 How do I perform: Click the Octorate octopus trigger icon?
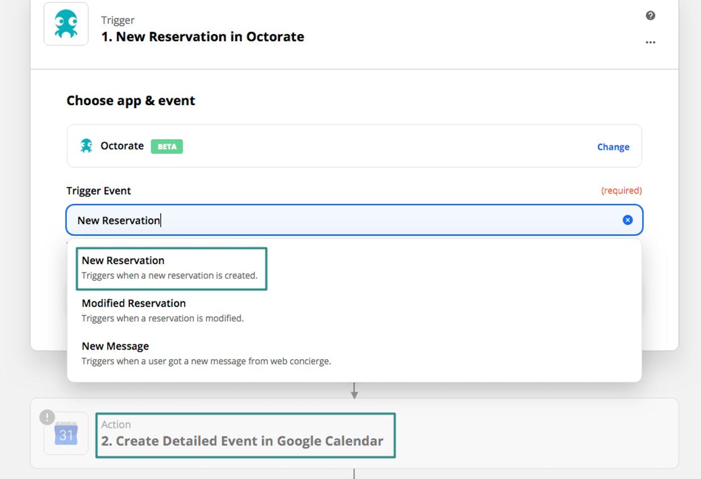[x=66, y=24]
